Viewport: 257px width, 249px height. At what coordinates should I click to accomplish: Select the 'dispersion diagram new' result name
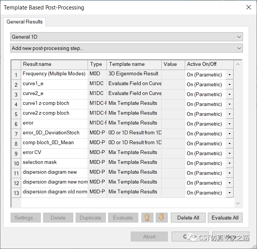click(x=54, y=173)
